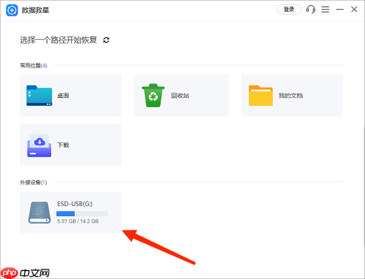Click the green 回收站 recycle bin icon

pos(153,96)
